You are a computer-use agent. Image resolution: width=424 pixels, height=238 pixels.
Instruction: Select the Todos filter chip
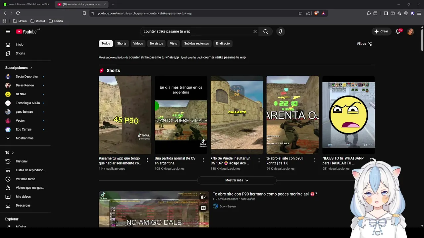coord(106,43)
